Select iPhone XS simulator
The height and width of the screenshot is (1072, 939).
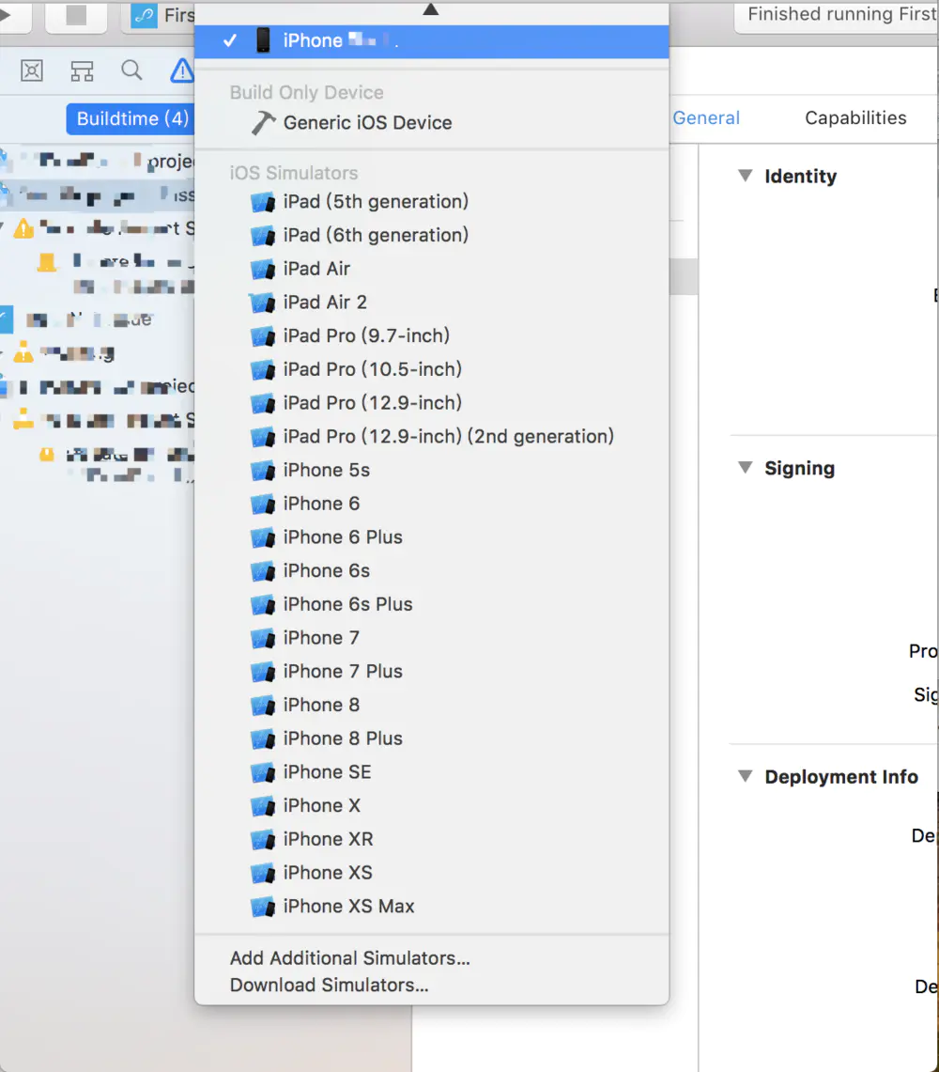point(431,872)
